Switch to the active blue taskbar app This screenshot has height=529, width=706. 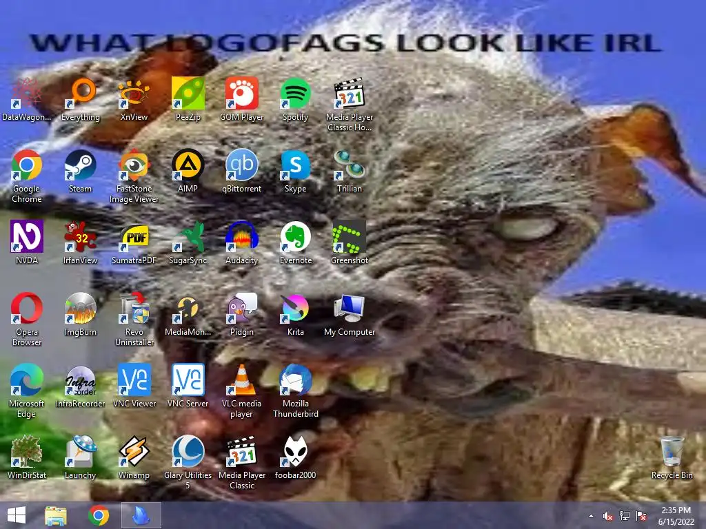coord(141,515)
